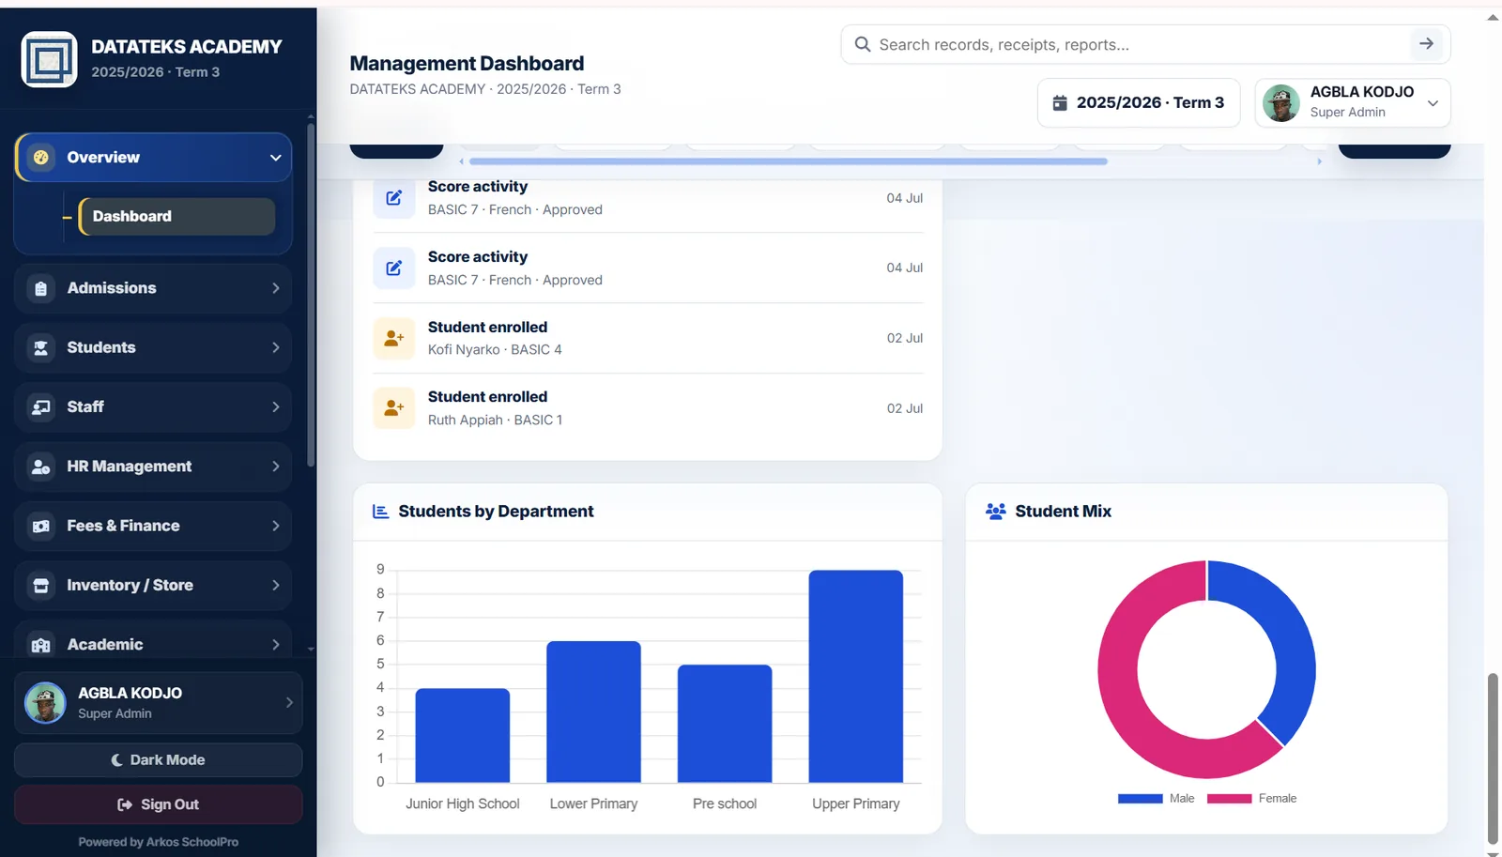Click the DATATEKS ACADEMY logo icon

49,59
